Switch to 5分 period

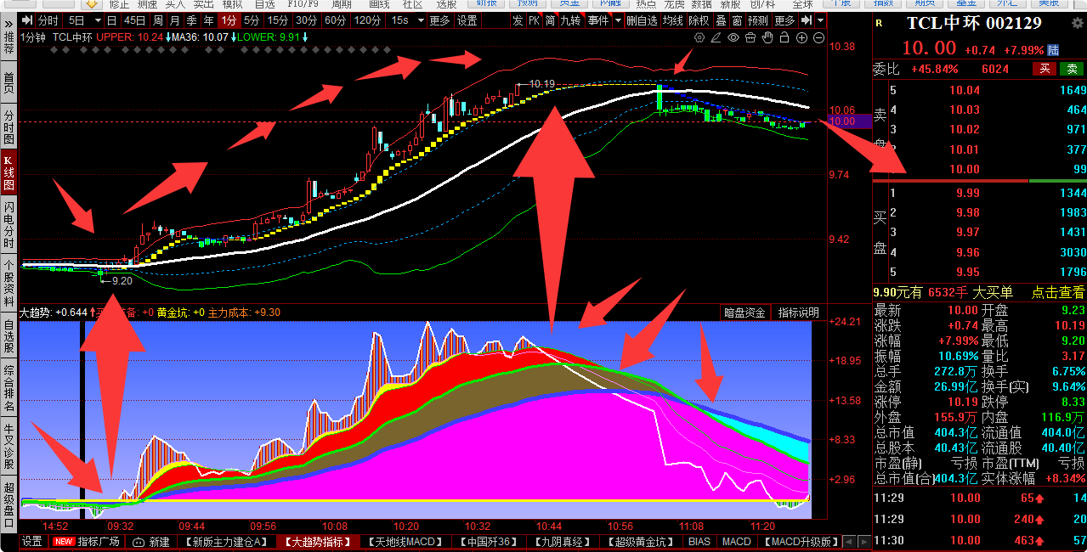point(252,20)
